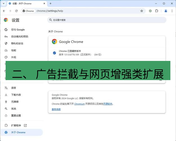Click the external-link icon beside 扩展程序
The image size is (176, 141).
click(x=25, y=125)
